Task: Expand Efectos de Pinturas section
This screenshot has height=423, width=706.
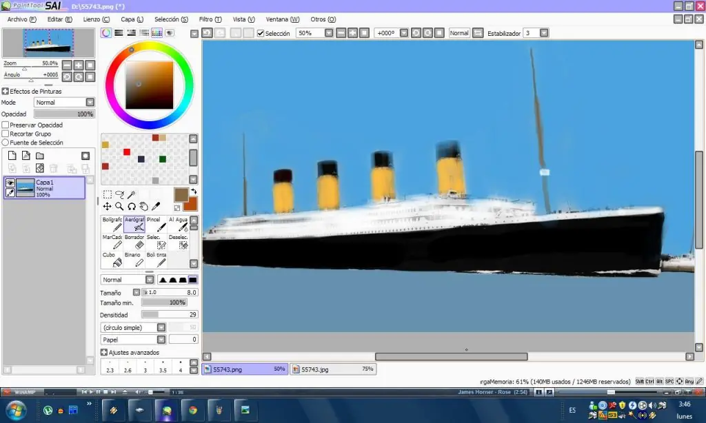Action: tap(6, 92)
